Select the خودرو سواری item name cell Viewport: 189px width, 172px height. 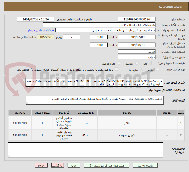click(127, 135)
